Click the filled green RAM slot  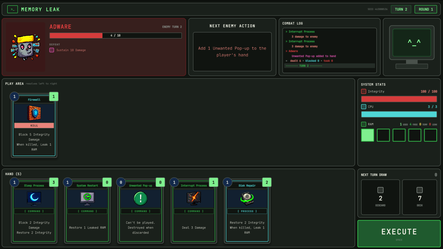(x=367, y=135)
